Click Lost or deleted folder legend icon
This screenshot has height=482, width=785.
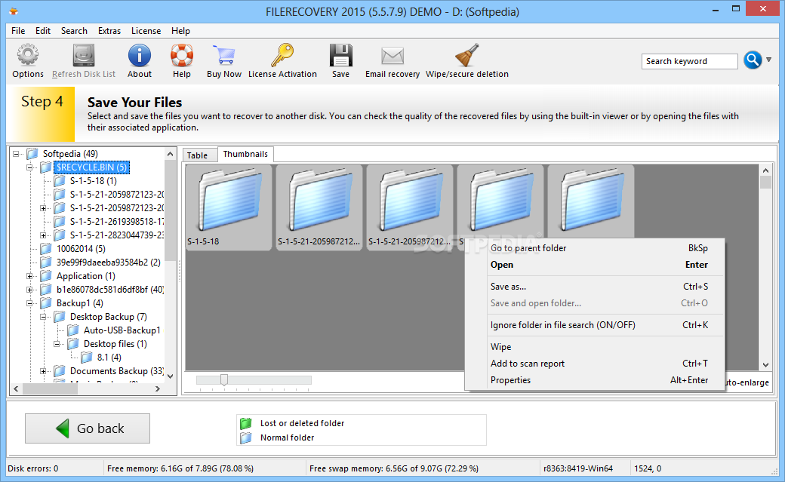(x=246, y=423)
